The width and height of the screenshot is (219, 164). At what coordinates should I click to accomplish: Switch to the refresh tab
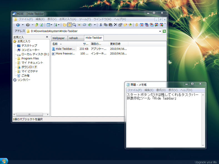[76, 38]
